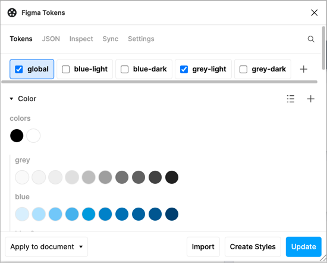327x263 pixels.
Task: Click the vertical scrollbar thumb at right
Action: [x=323, y=48]
